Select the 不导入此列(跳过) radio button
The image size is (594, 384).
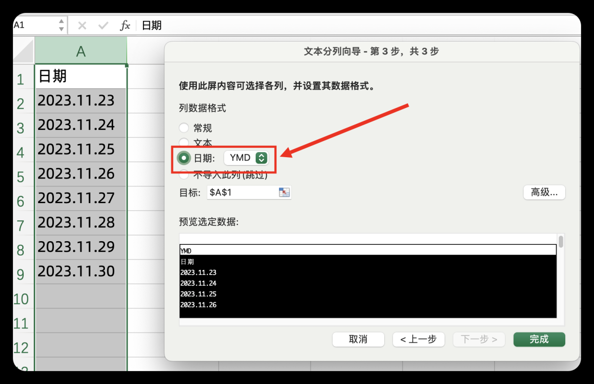(x=184, y=175)
